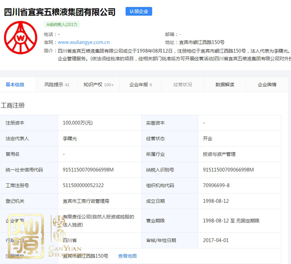The height and width of the screenshot is (264, 291).
Task: Select the registered capital value 100,000万(元)
Action: point(78,123)
